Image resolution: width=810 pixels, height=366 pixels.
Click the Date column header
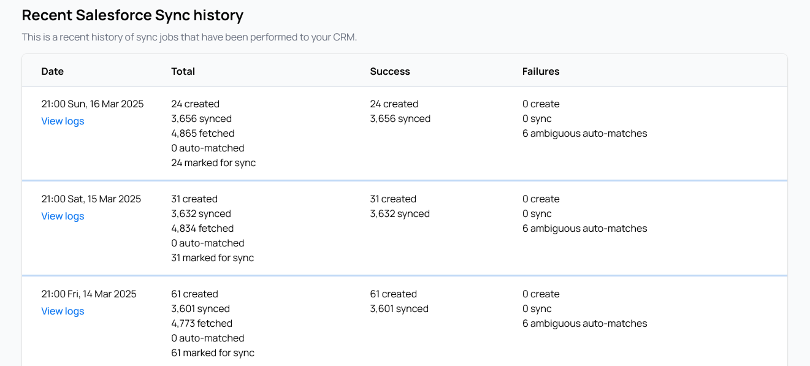pos(53,72)
